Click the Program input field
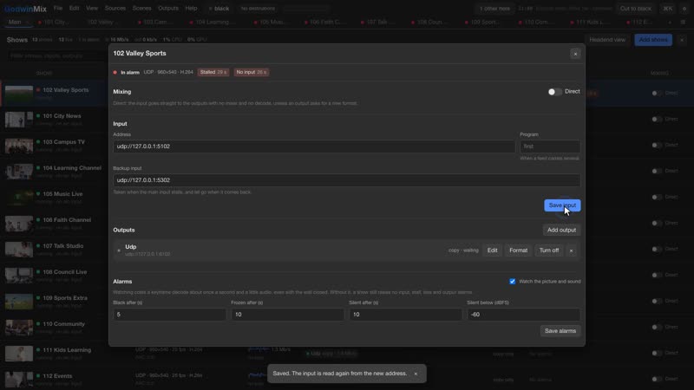The height and width of the screenshot is (390, 694). (550, 146)
